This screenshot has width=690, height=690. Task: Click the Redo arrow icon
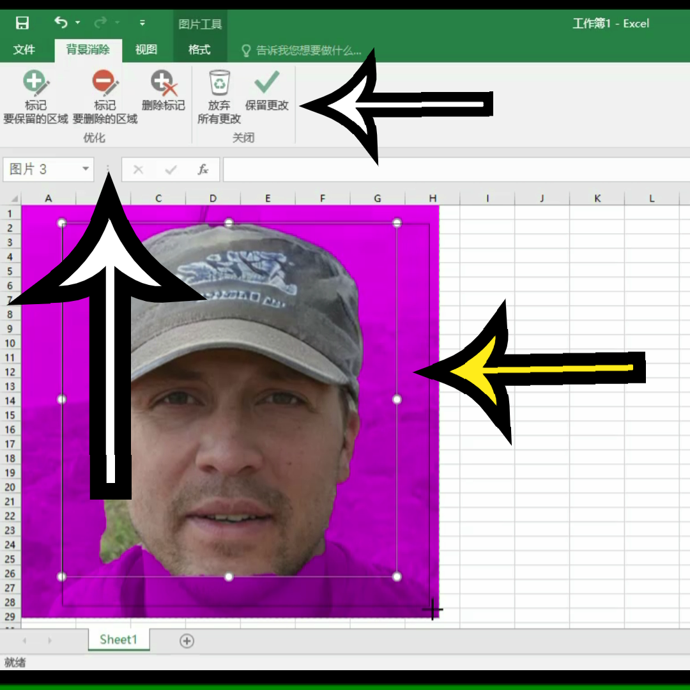click(100, 22)
